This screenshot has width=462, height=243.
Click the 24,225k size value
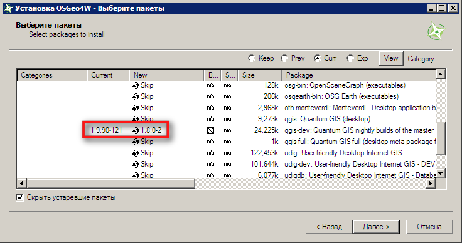266,130
